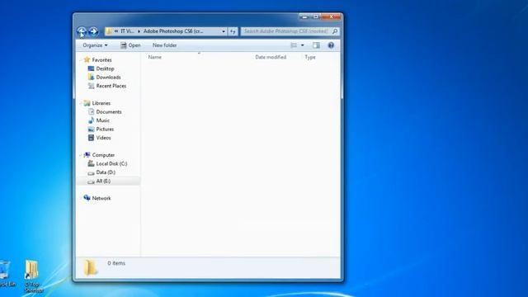Open Desktop under Favorites
Image resolution: width=528 pixels, height=297 pixels.
[105, 68]
